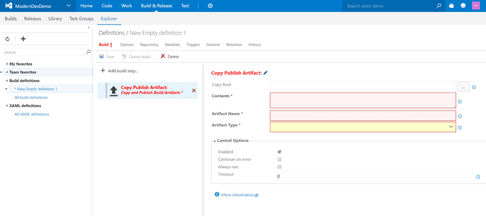The width and height of the screenshot is (486, 216).
Task: Collapse the Control Options section
Action: (x=214, y=141)
